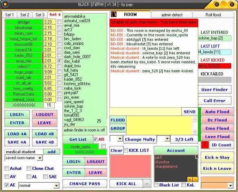Click the red LAST KICKED field
This screenshot has width=238, height=192.
[215, 66]
